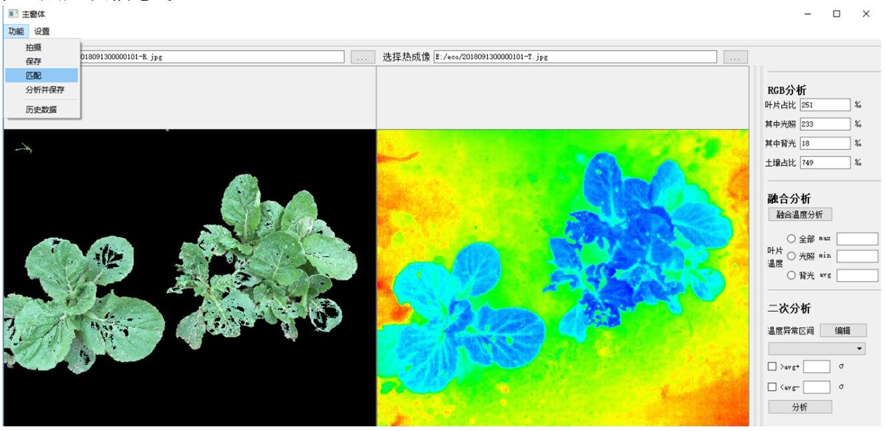Screen dimensions: 885x431
Task: Select 拍摄 from the 功能 menu
Action: point(33,47)
